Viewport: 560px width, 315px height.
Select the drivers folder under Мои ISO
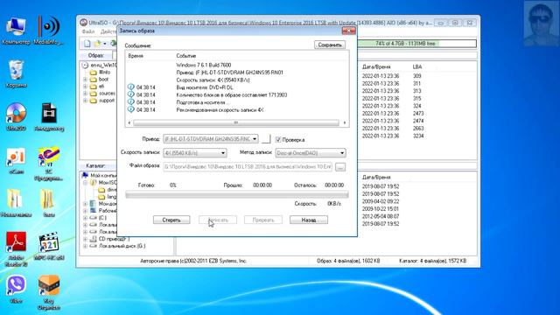[x=107, y=190]
